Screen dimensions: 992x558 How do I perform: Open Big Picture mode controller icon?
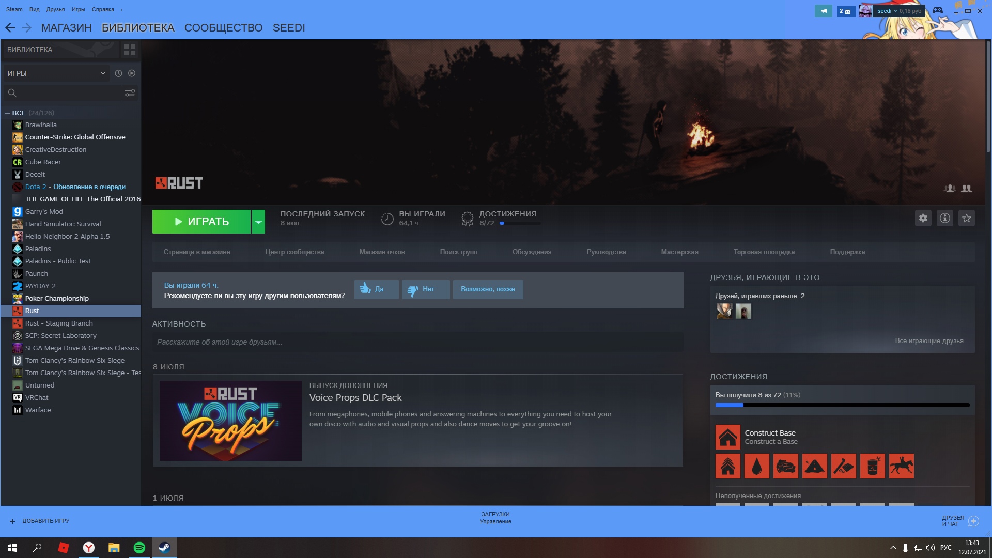pos(938,11)
